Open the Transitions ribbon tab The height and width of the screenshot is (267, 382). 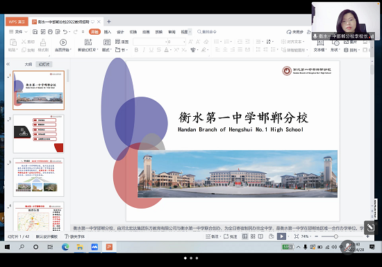pos(133,32)
